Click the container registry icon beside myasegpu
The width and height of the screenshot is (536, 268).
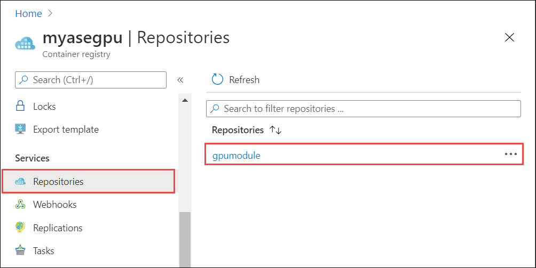pos(25,43)
